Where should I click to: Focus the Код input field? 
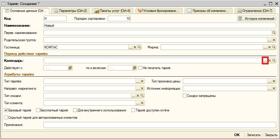[55, 18]
